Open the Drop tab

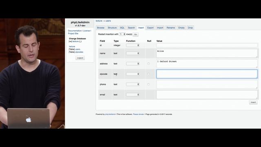tap(190, 28)
